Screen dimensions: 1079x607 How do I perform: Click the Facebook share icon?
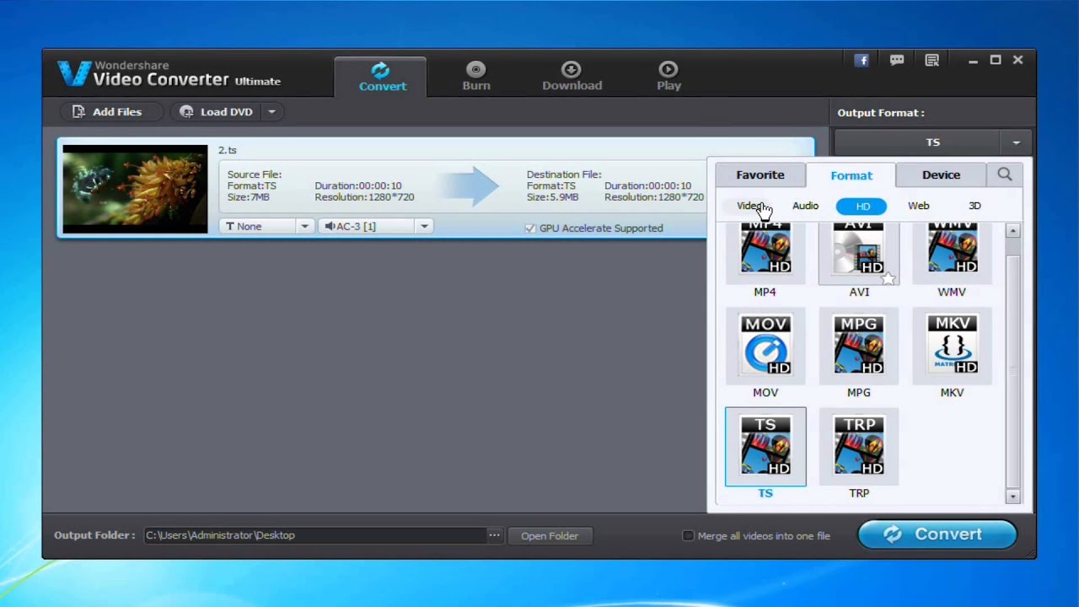862,61
